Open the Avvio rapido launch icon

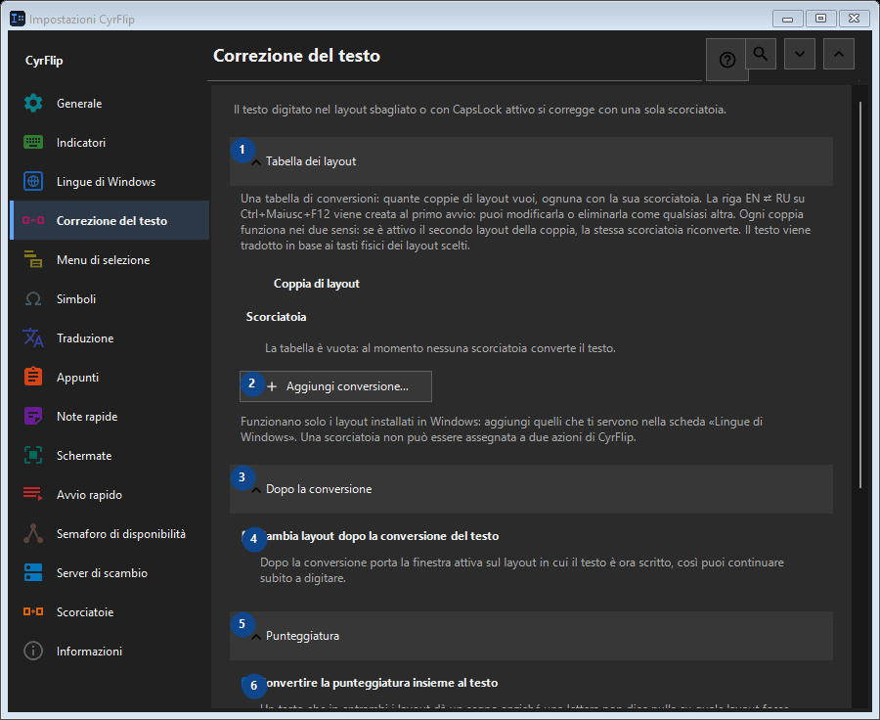(x=33, y=494)
